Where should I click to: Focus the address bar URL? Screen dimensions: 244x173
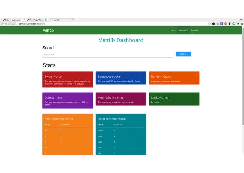[x=32, y=24]
